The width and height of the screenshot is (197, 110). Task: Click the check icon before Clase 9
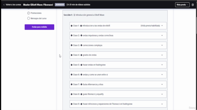(x=71, y=104)
